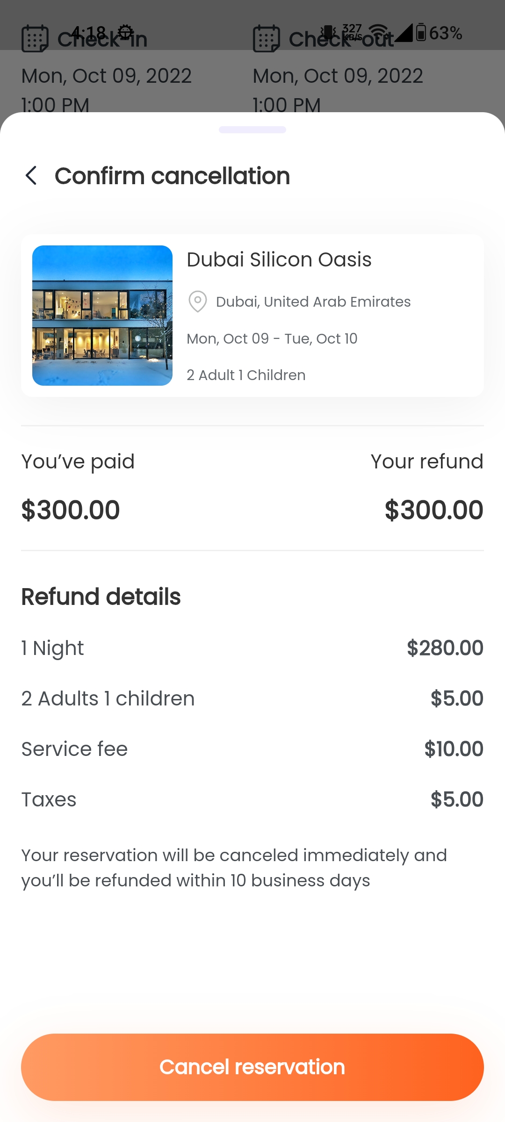Tap the Check-in calendar icon

coord(35,39)
